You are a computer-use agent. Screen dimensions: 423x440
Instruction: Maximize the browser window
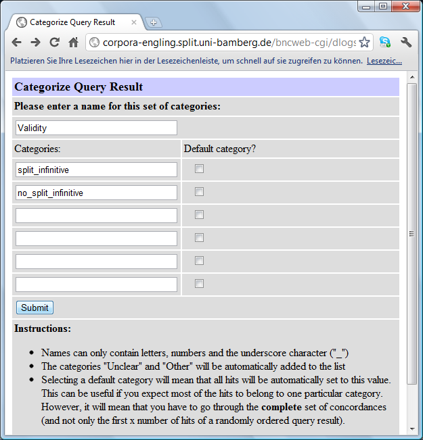pos(383,7)
